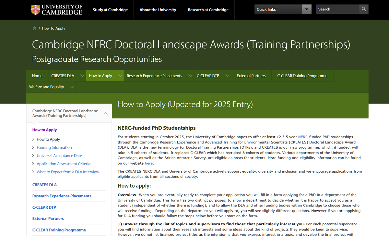The height and width of the screenshot is (236, 389).
Task: Expand the Welfare and Equality chevron
Action: point(72,87)
